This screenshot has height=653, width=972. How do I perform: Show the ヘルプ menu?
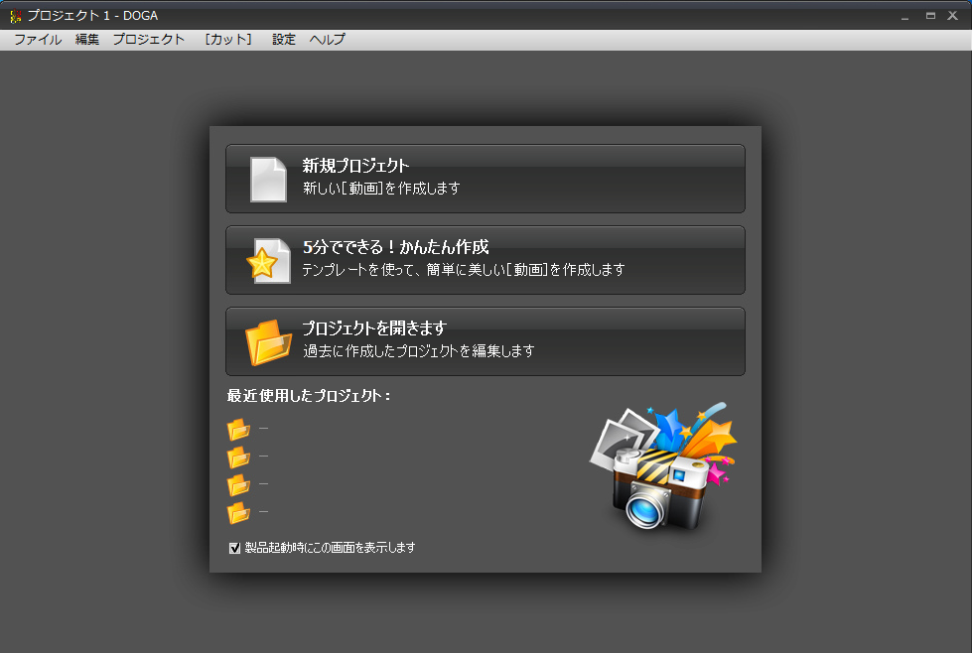click(328, 40)
